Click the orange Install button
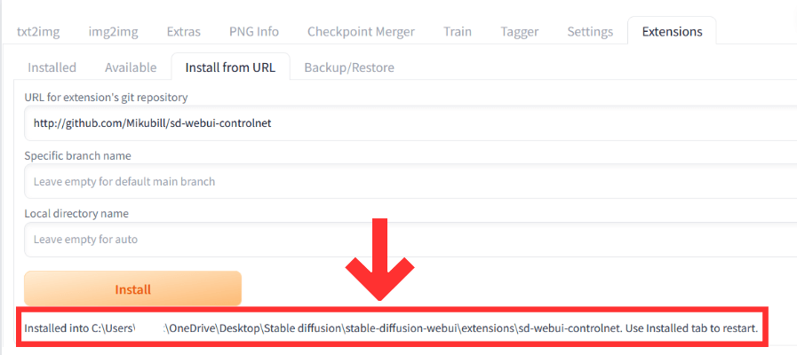Image resolution: width=797 pixels, height=355 pixels. pos(132,289)
